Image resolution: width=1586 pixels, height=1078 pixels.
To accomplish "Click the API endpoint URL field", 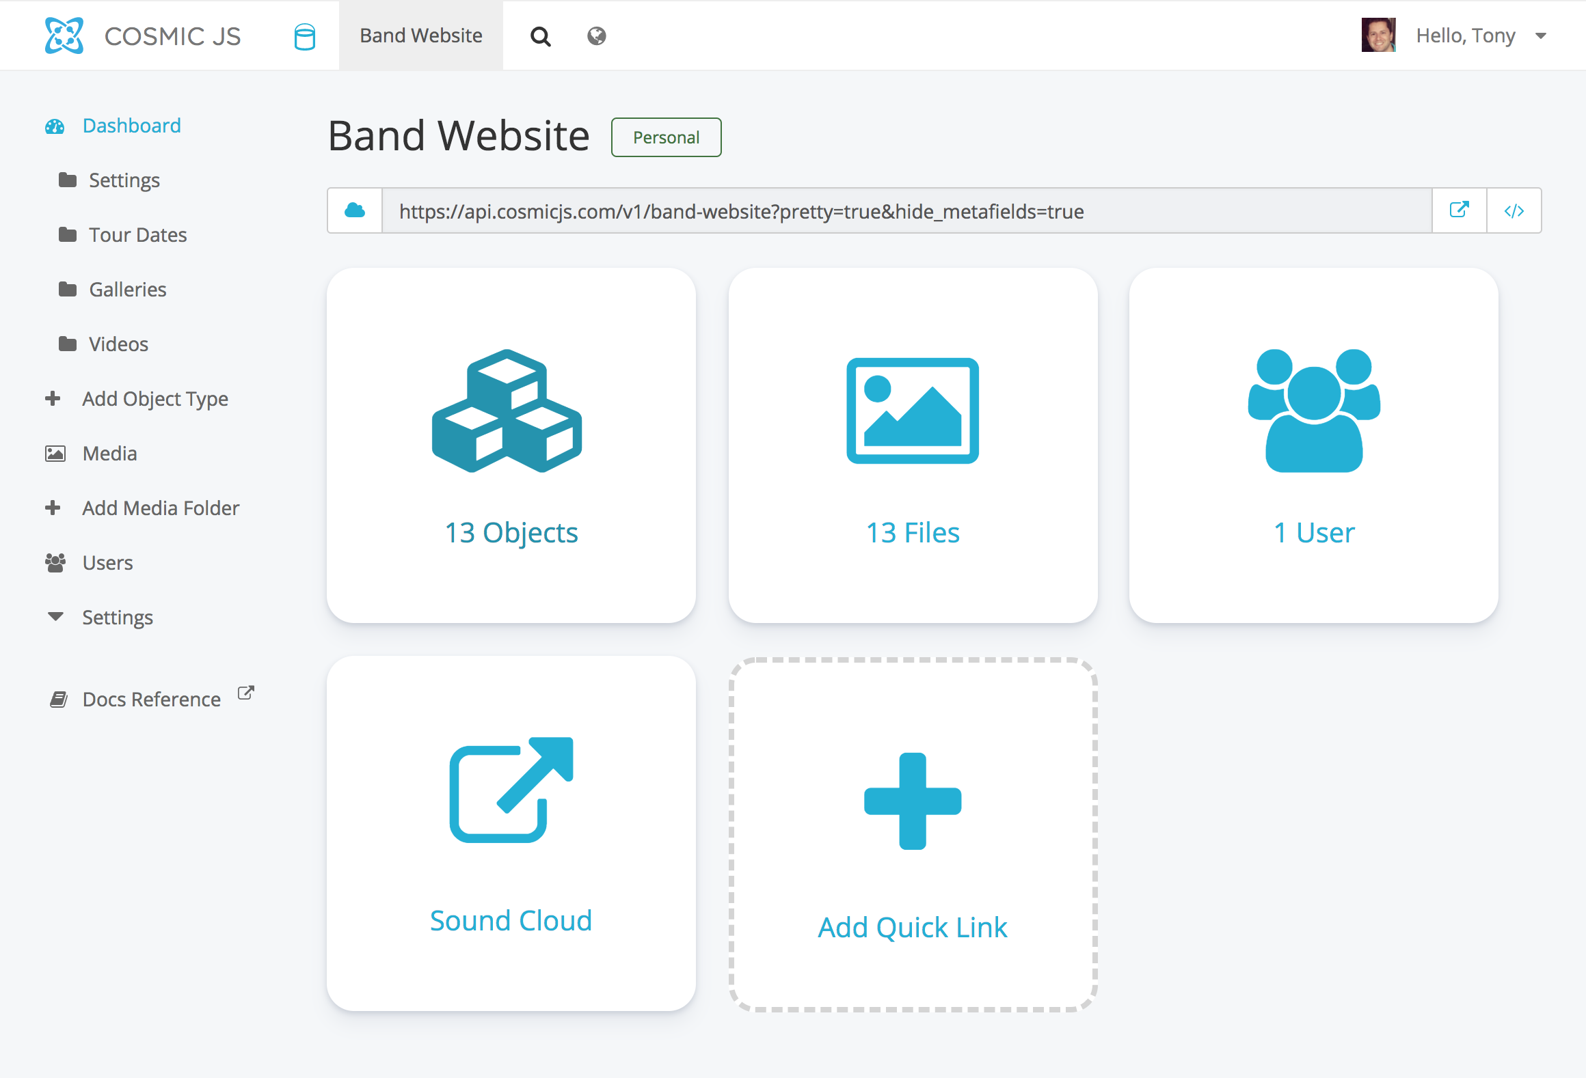I will pyautogui.click(x=906, y=211).
